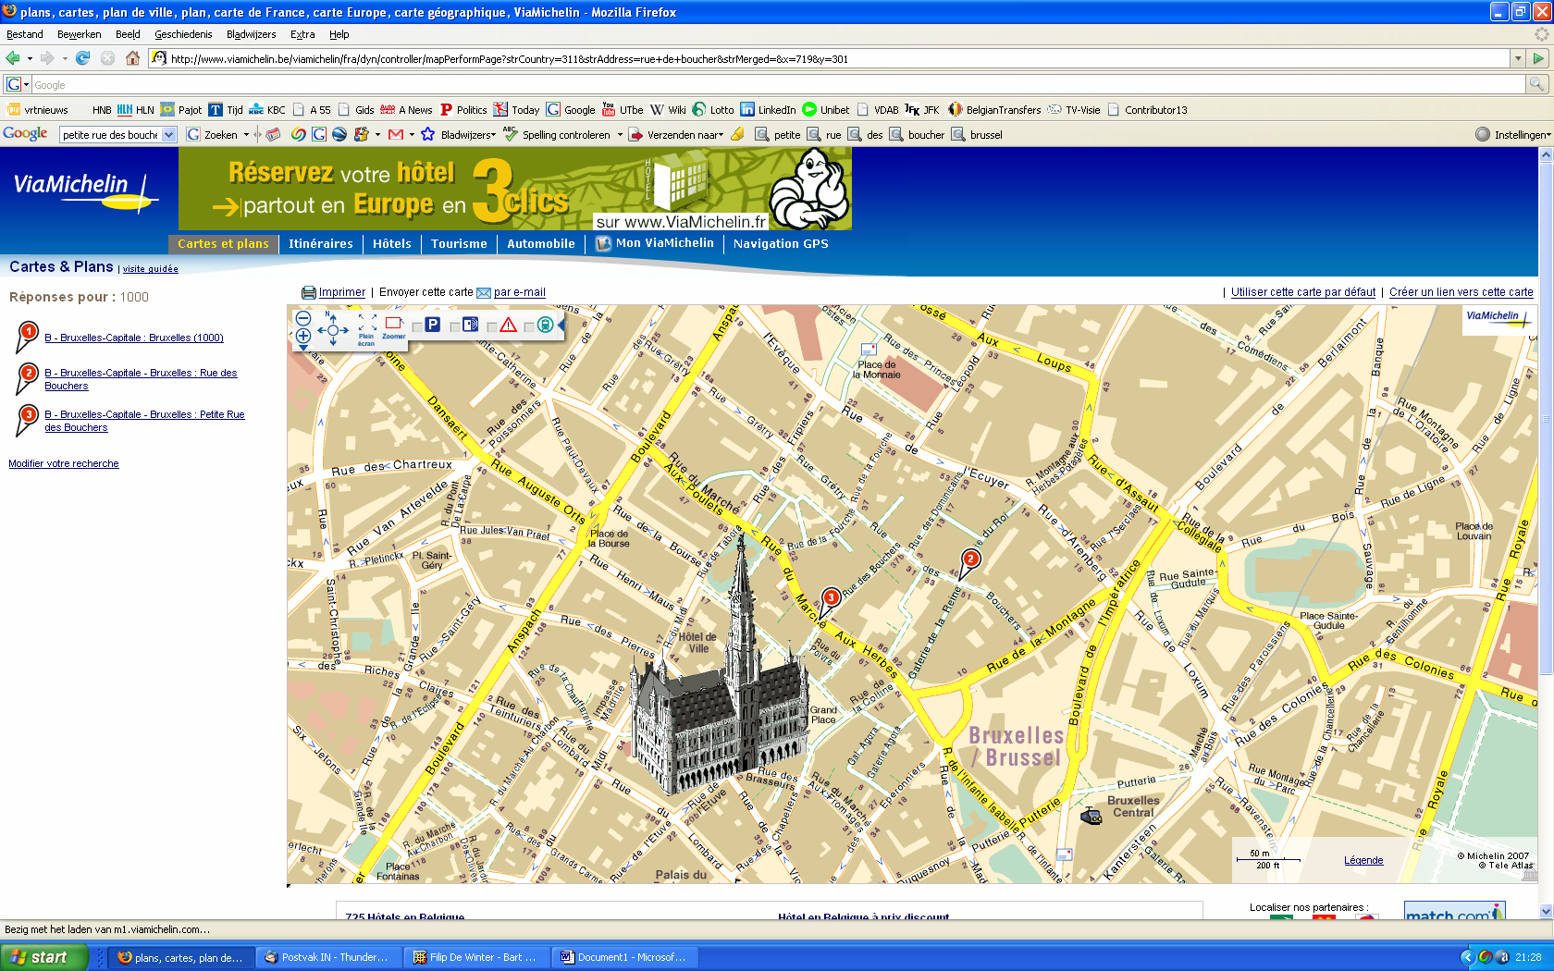Screen dimensions: 1554x971
Task: Open the Plein écran full screen map
Action: [x=367, y=330]
